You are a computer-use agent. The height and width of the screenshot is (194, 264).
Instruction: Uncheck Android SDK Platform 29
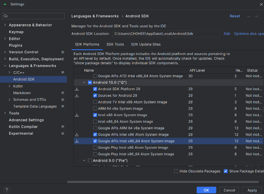(x=95, y=89)
